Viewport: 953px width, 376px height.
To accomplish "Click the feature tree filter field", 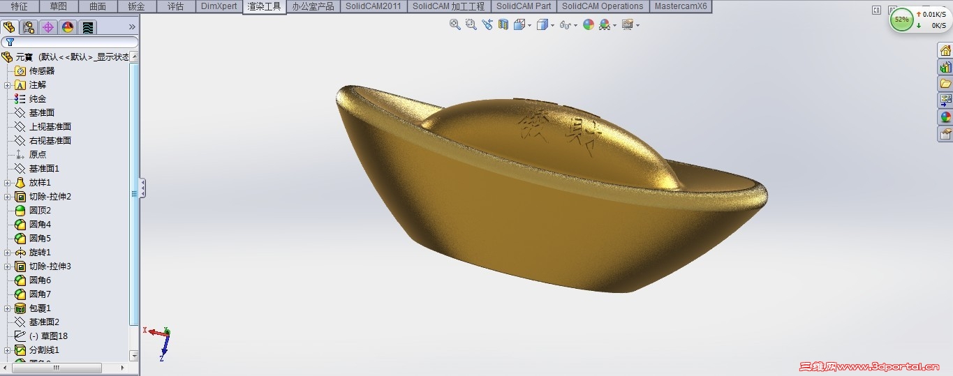I will pyautogui.click(x=70, y=43).
